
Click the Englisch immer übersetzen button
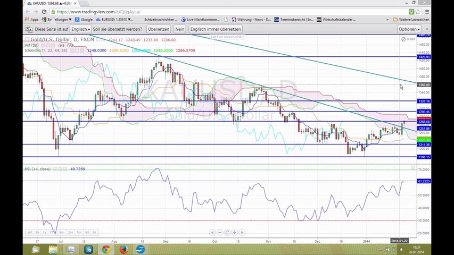216,29
